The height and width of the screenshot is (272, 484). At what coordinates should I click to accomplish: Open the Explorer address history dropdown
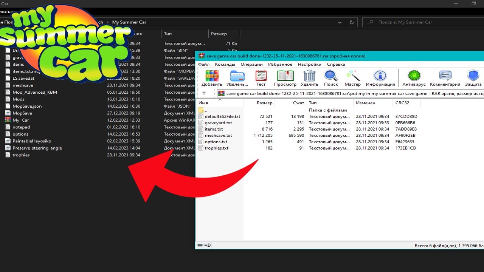(x=340, y=22)
